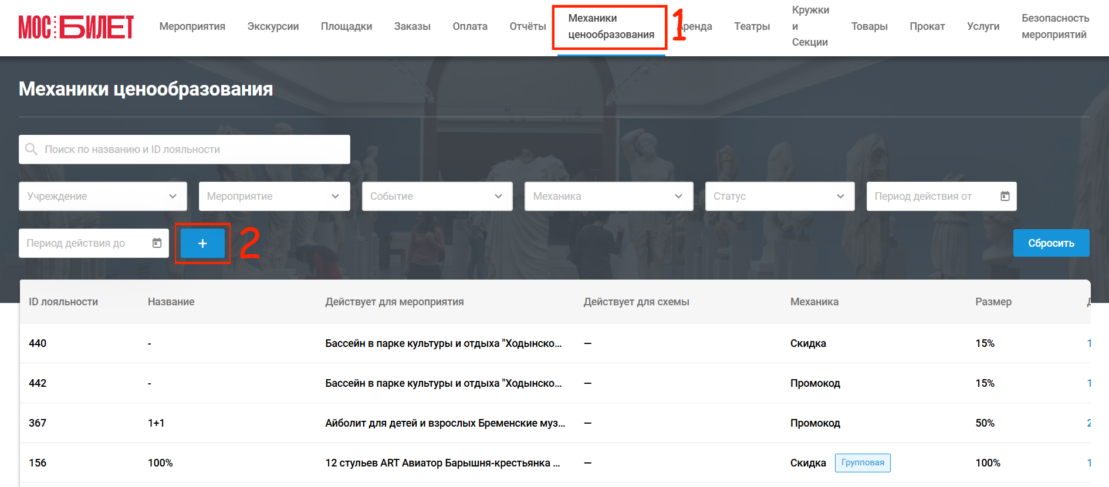This screenshot has height=487, width=1109.
Task: Open calendar for Период действия от
Action: point(1005,196)
